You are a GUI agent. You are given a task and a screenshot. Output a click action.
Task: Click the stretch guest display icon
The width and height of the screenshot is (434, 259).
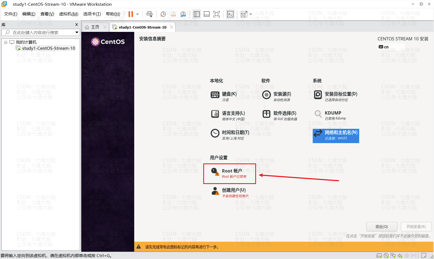(244, 14)
